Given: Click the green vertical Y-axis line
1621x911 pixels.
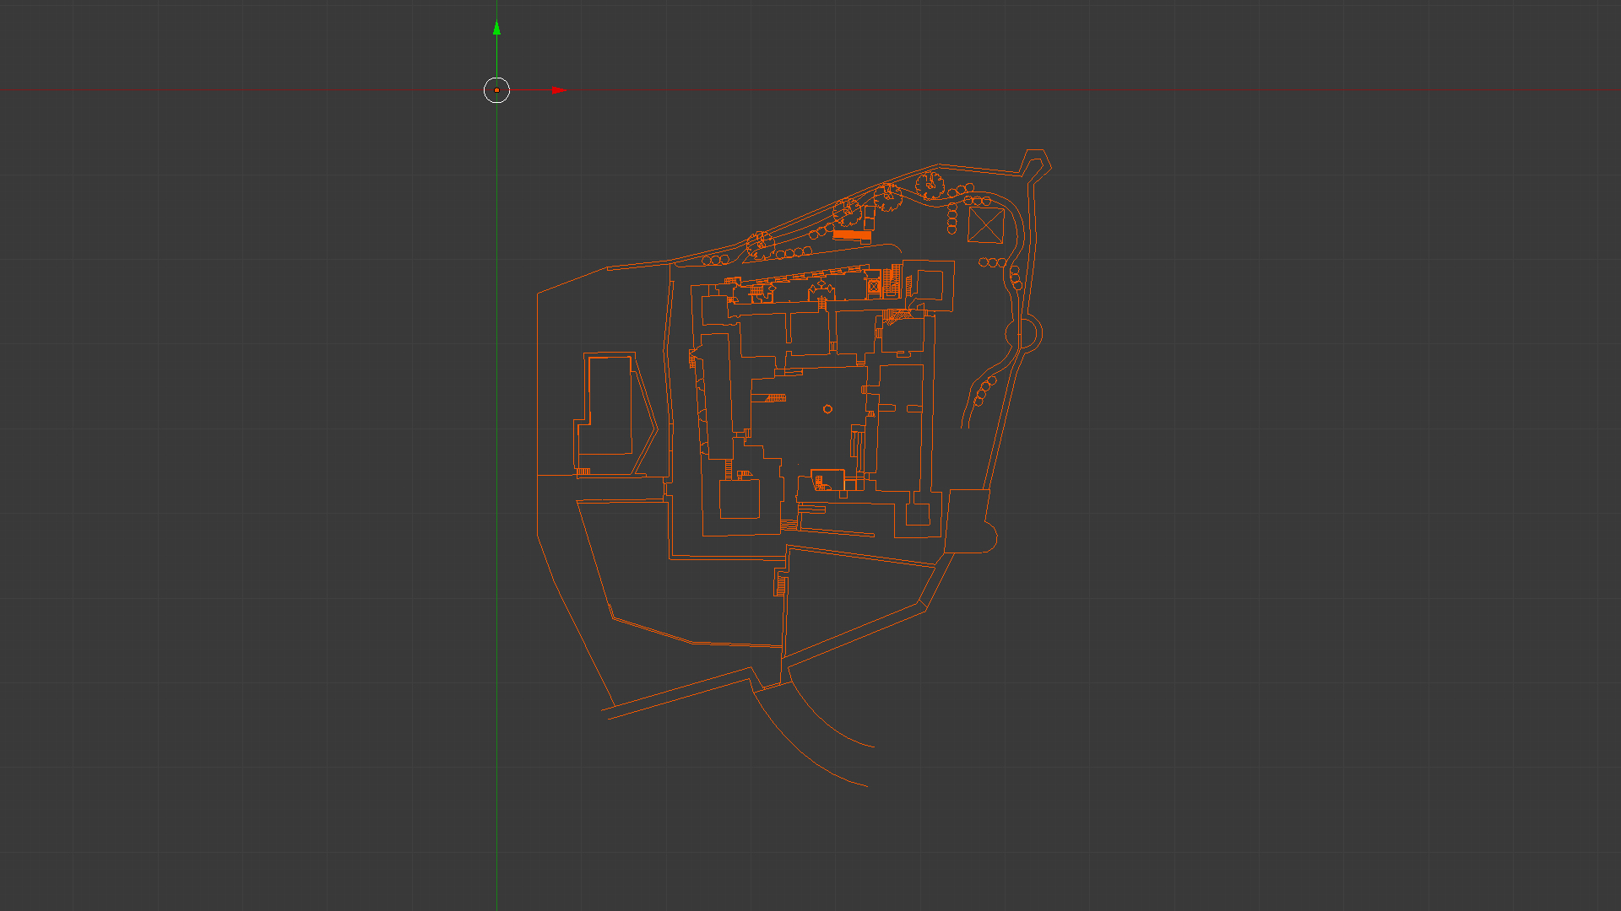Looking at the screenshot, I should point(496,506).
